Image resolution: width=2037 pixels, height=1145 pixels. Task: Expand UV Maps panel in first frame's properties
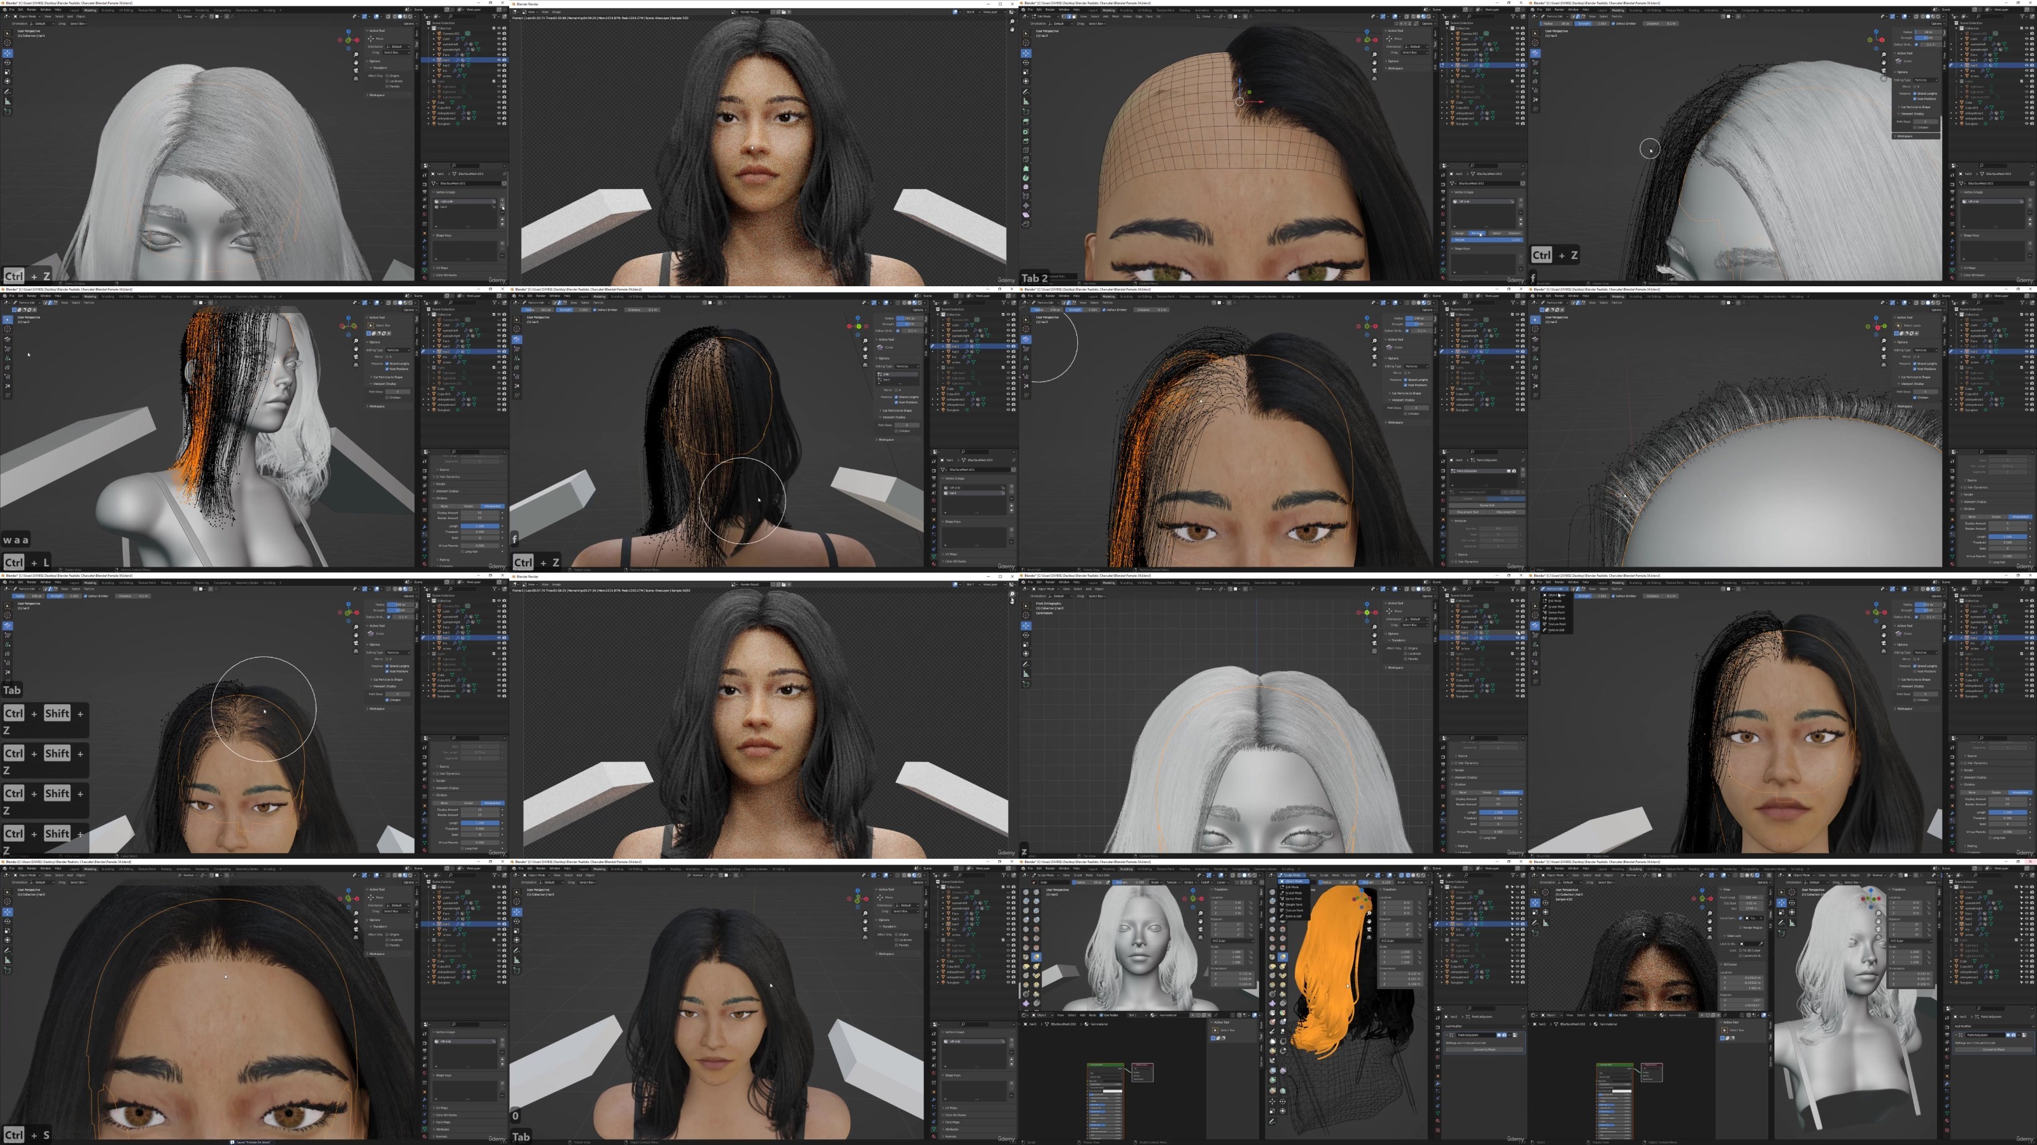tap(444, 268)
